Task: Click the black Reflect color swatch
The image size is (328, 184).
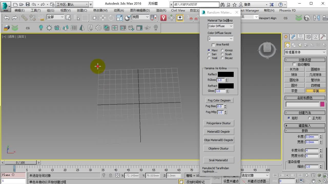Action: pyautogui.click(x=226, y=74)
